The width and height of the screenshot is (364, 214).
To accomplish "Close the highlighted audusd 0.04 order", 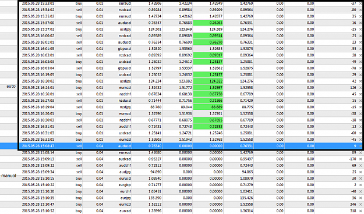I will point(361,146).
